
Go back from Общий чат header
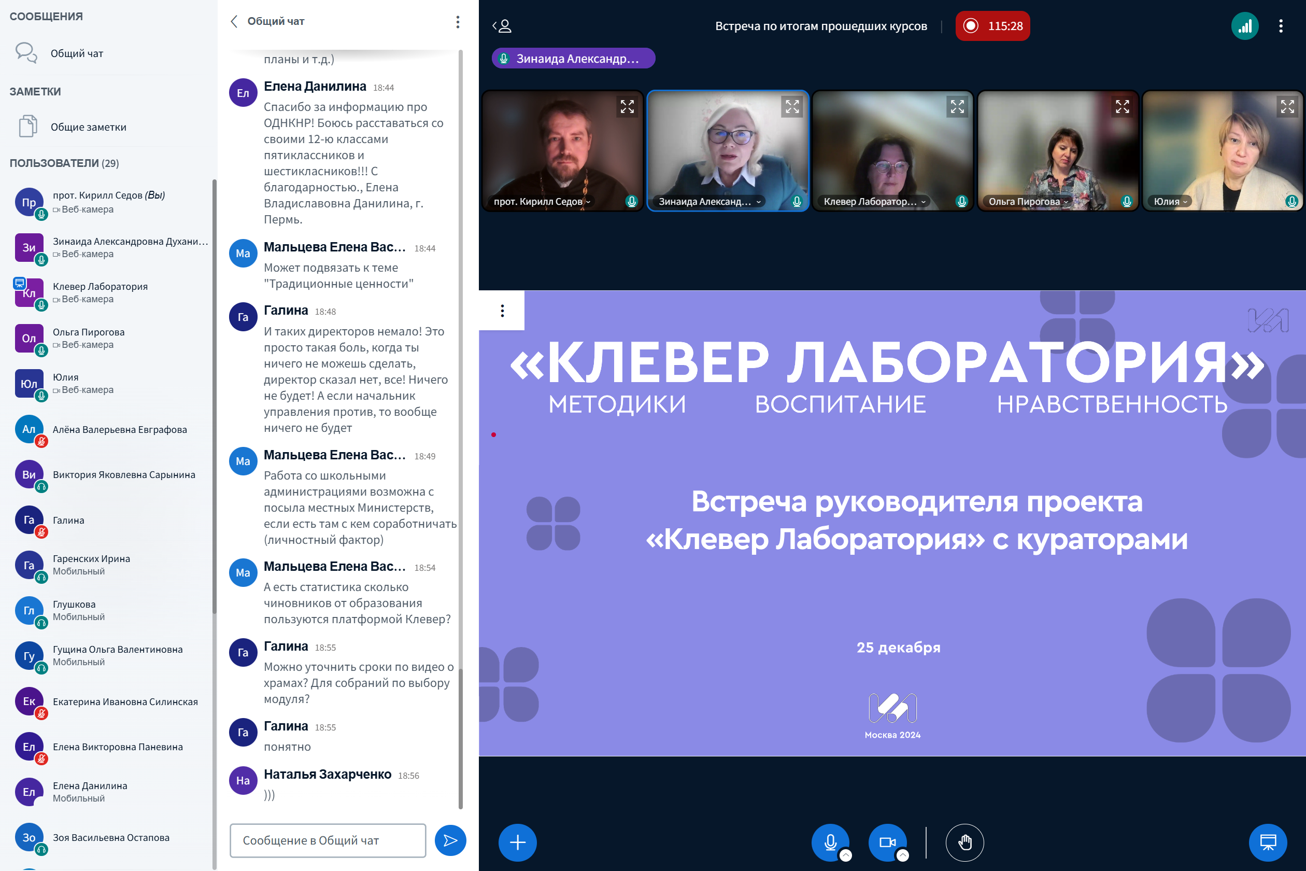tap(234, 22)
